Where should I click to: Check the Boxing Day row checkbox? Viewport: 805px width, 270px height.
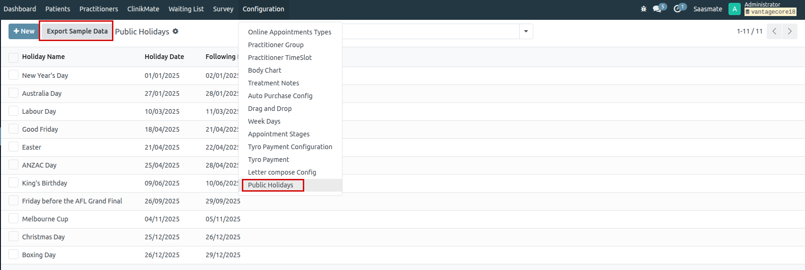click(x=14, y=255)
